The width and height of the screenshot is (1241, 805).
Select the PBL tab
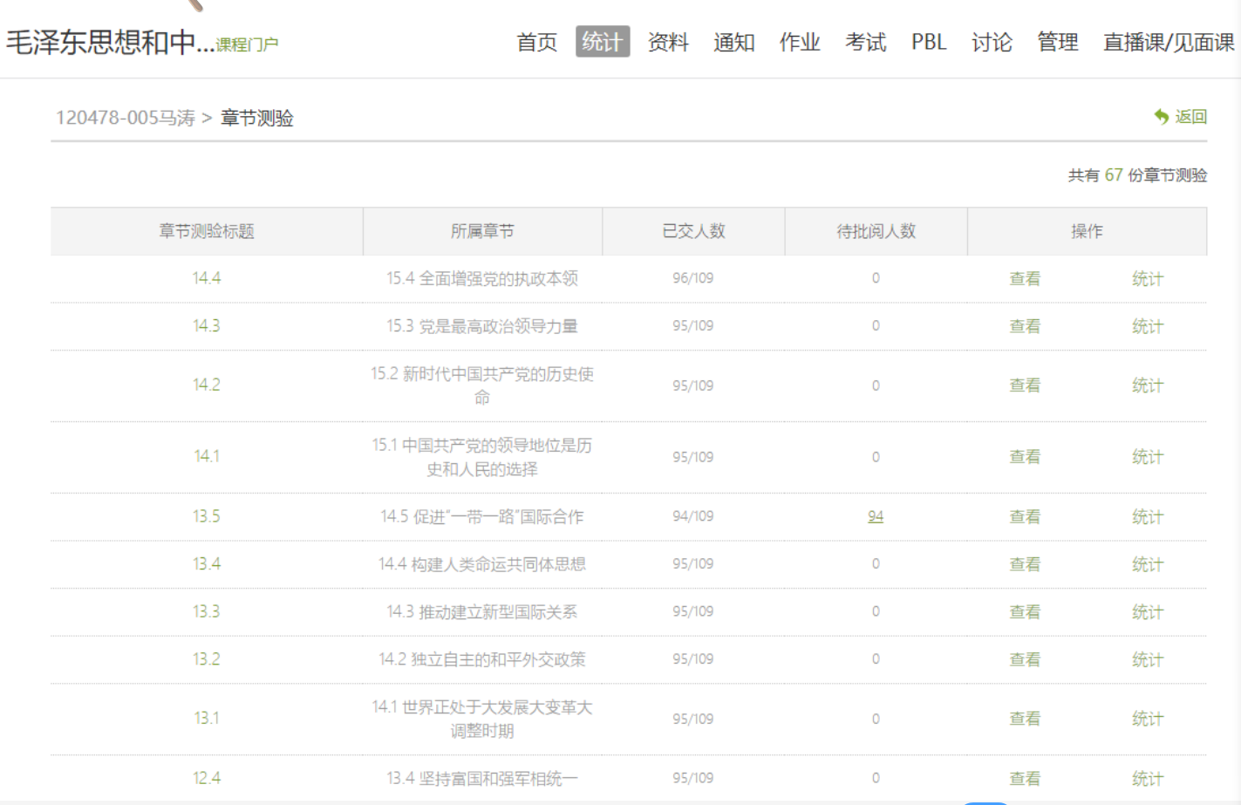click(x=929, y=42)
